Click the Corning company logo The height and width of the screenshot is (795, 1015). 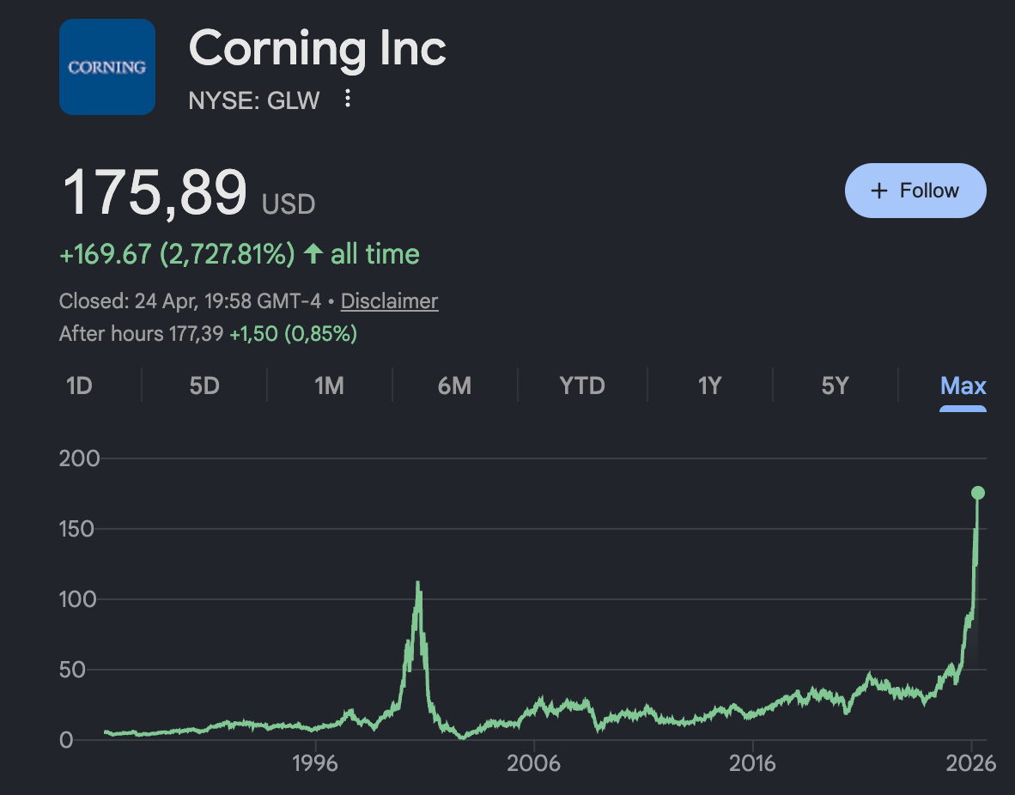pyautogui.click(x=106, y=67)
